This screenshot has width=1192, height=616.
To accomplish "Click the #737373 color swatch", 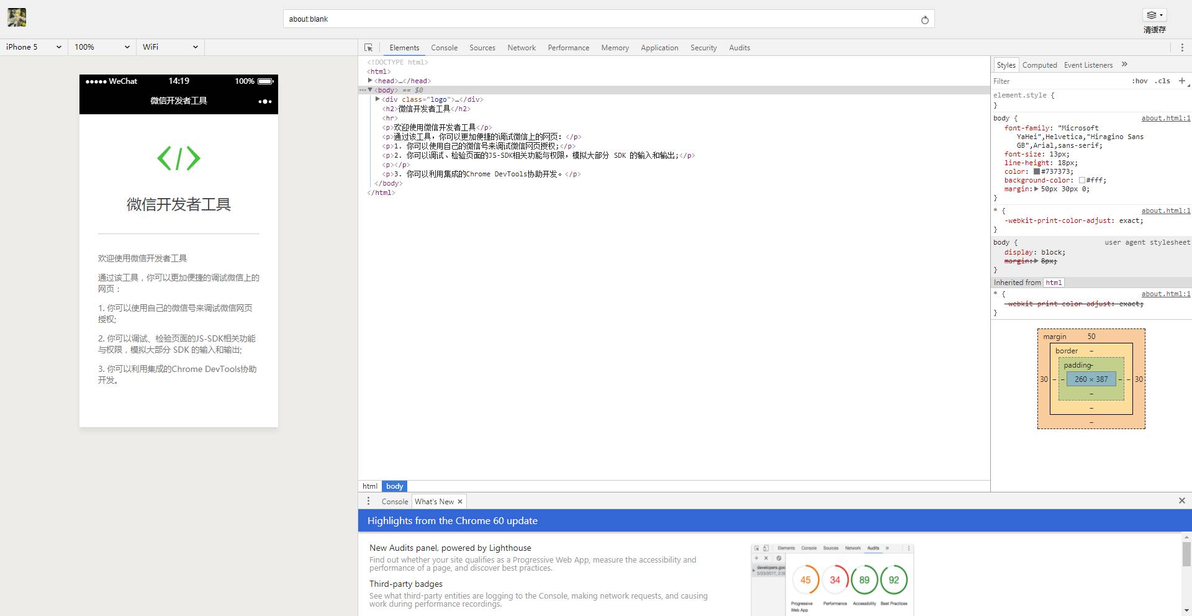I will (x=1037, y=171).
